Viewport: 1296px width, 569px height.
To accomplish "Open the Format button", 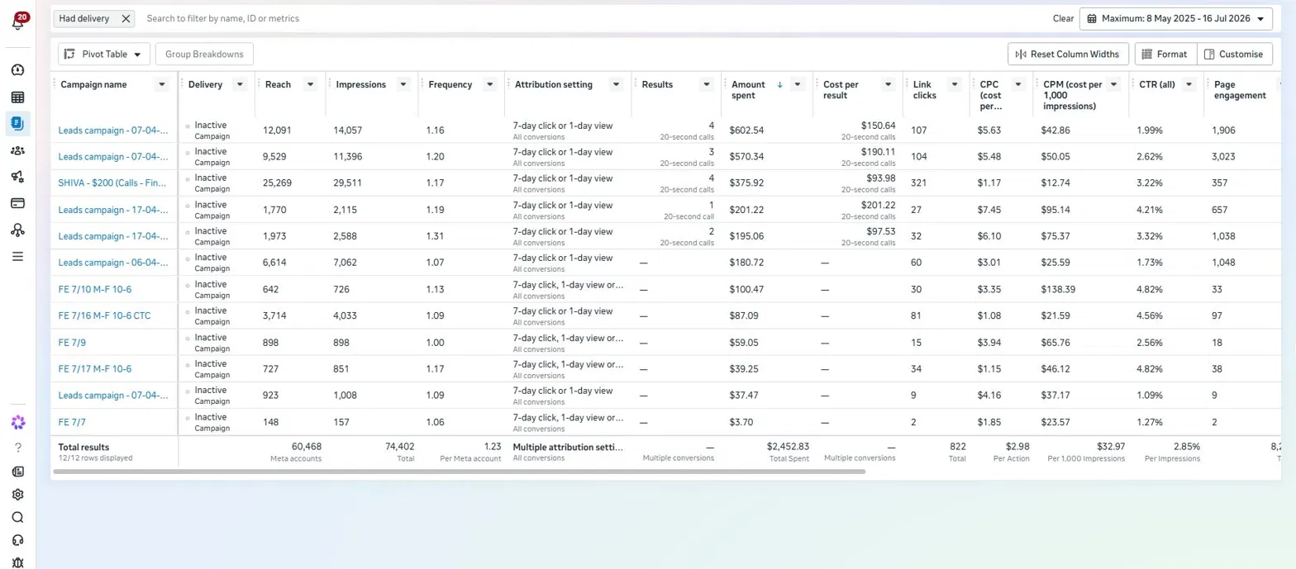I will point(1165,54).
